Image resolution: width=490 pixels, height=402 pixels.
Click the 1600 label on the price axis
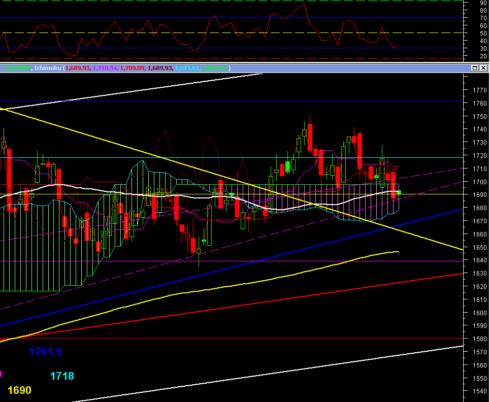(x=480, y=313)
